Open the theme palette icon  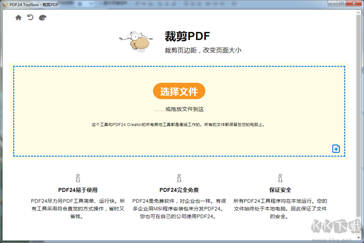click(42, 18)
